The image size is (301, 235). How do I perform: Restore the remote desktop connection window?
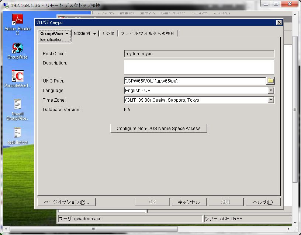[276, 4]
